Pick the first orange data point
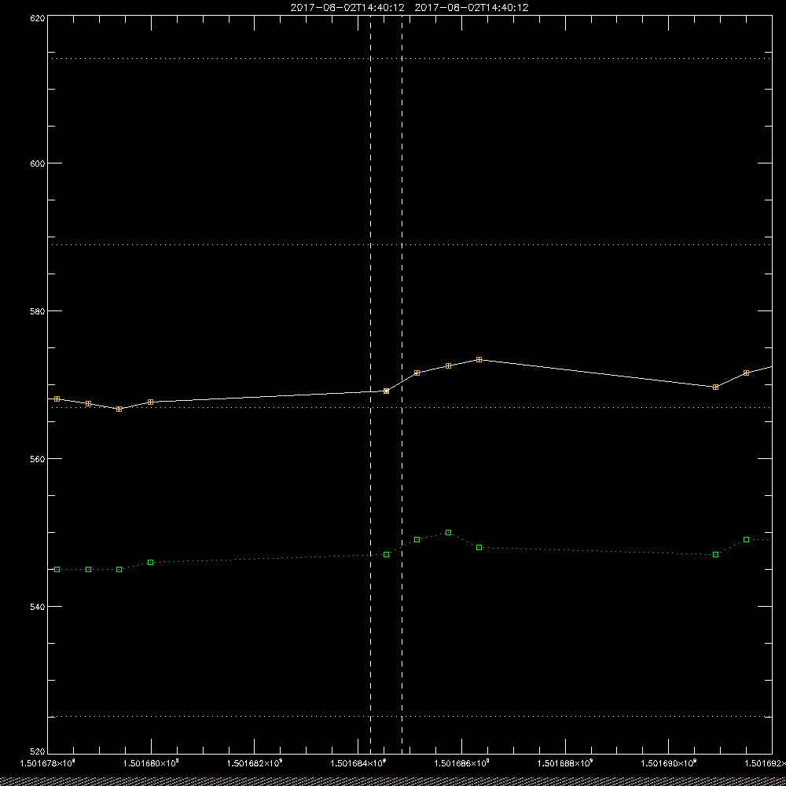 click(x=57, y=399)
